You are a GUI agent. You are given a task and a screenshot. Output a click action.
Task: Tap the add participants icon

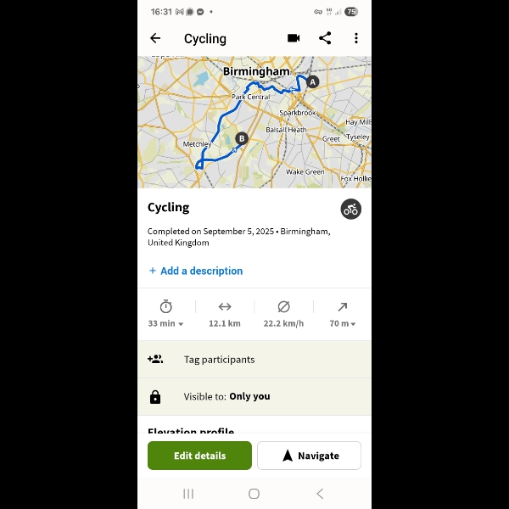(155, 359)
